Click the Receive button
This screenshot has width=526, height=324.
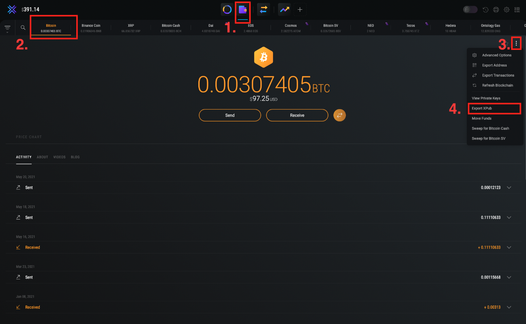point(297,115)
